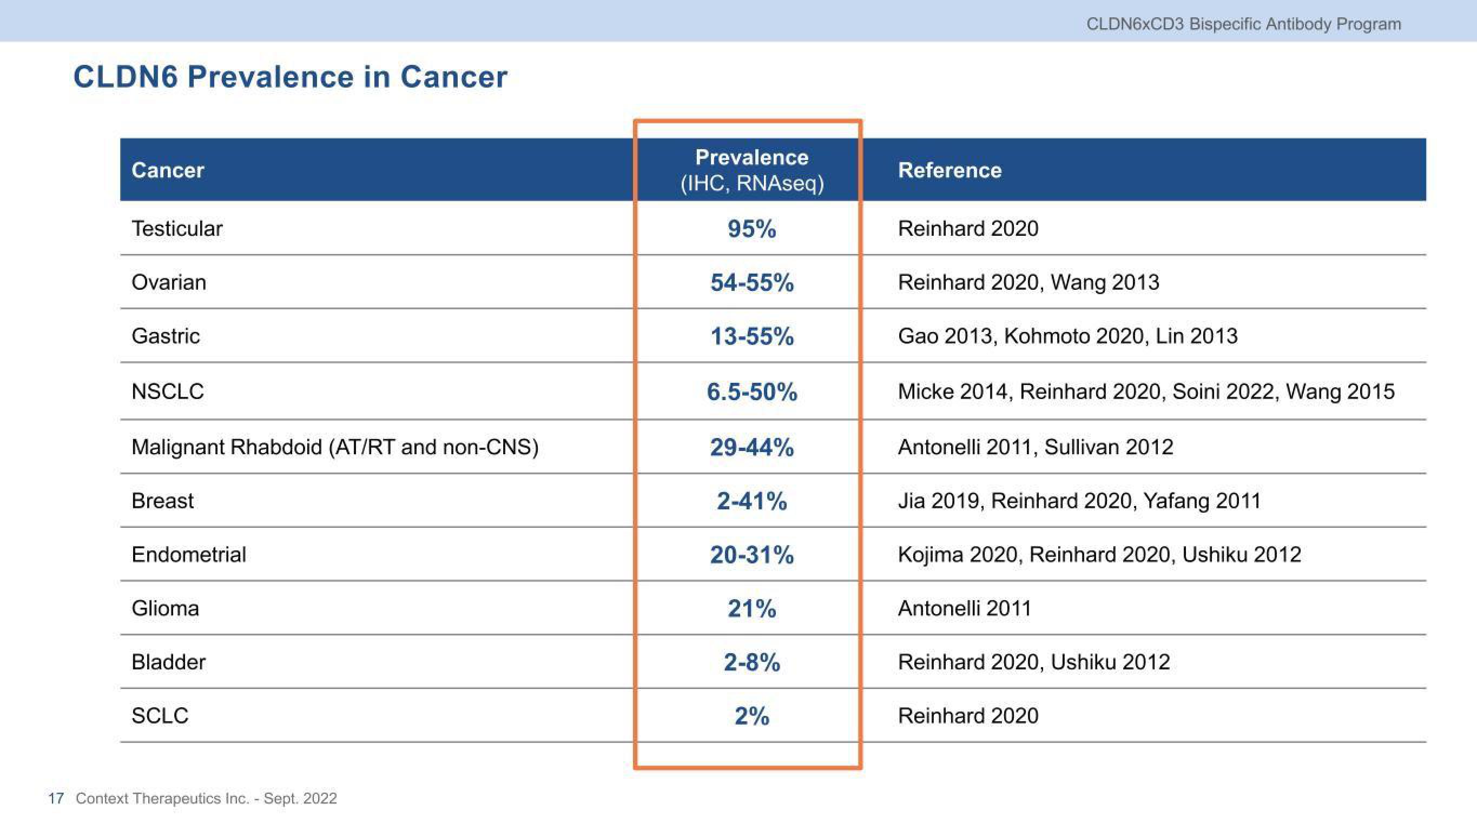Select the 'Ovarian' cancer cell
This screenshot has width=1477, height=830.
coord(169,282)
